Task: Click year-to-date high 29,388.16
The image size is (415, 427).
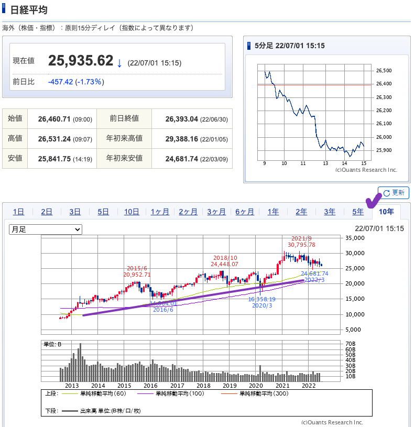Action: (182, 139)
